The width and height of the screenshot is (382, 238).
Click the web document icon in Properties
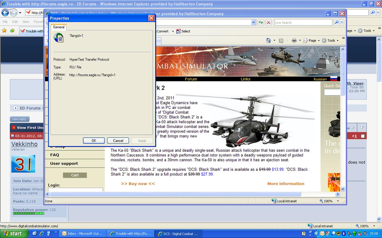coord(59,37)
